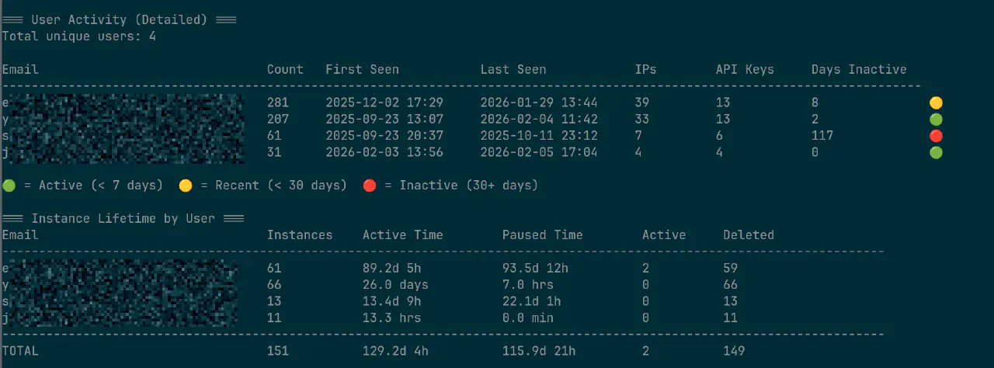Click the "Instance Lifetime by User" section heading

pyautogui.click(x=123, y=218)
